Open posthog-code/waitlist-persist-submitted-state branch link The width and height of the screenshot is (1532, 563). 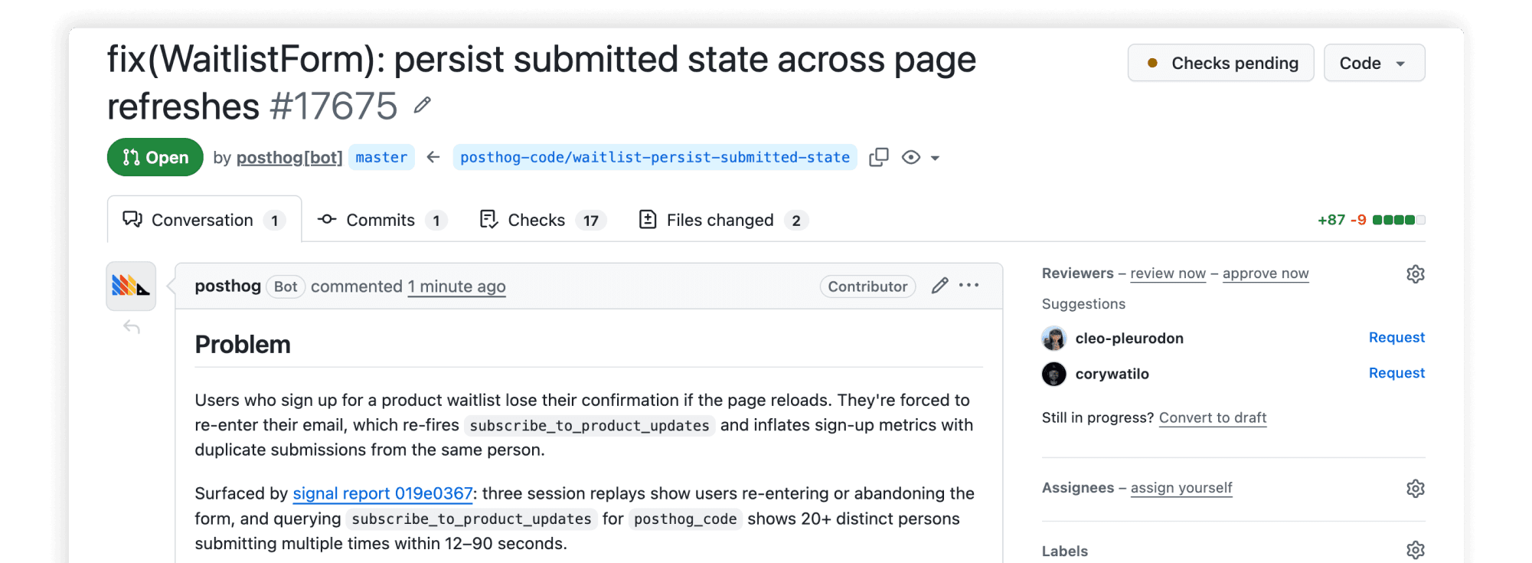(x=655, y=157)
